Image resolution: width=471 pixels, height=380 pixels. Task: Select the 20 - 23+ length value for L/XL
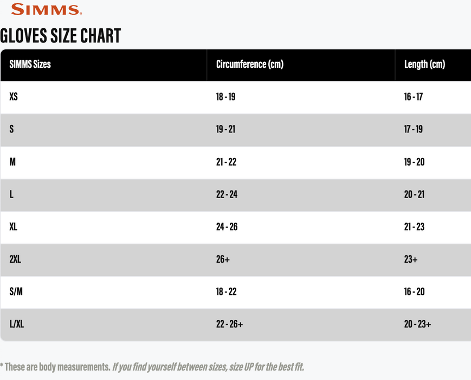(417, 325)
